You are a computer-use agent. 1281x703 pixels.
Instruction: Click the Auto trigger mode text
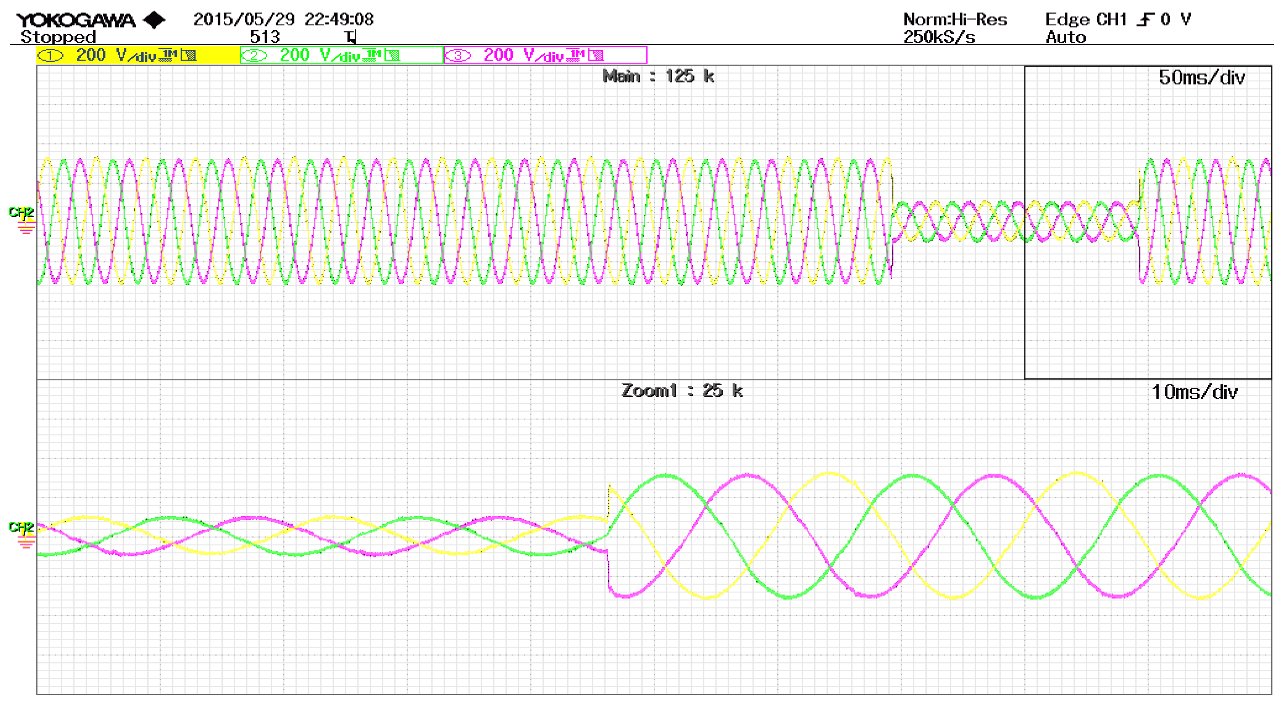coord(1066,37)
